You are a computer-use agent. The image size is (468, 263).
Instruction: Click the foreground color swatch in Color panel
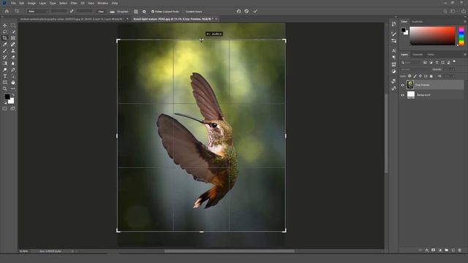403,30
